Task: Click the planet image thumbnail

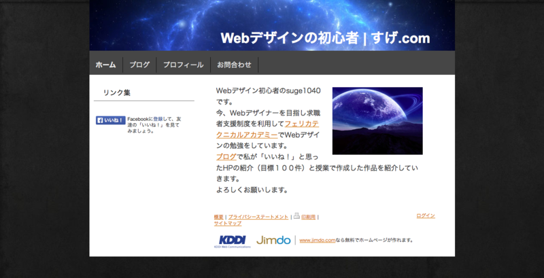Action: pos(377,120)
